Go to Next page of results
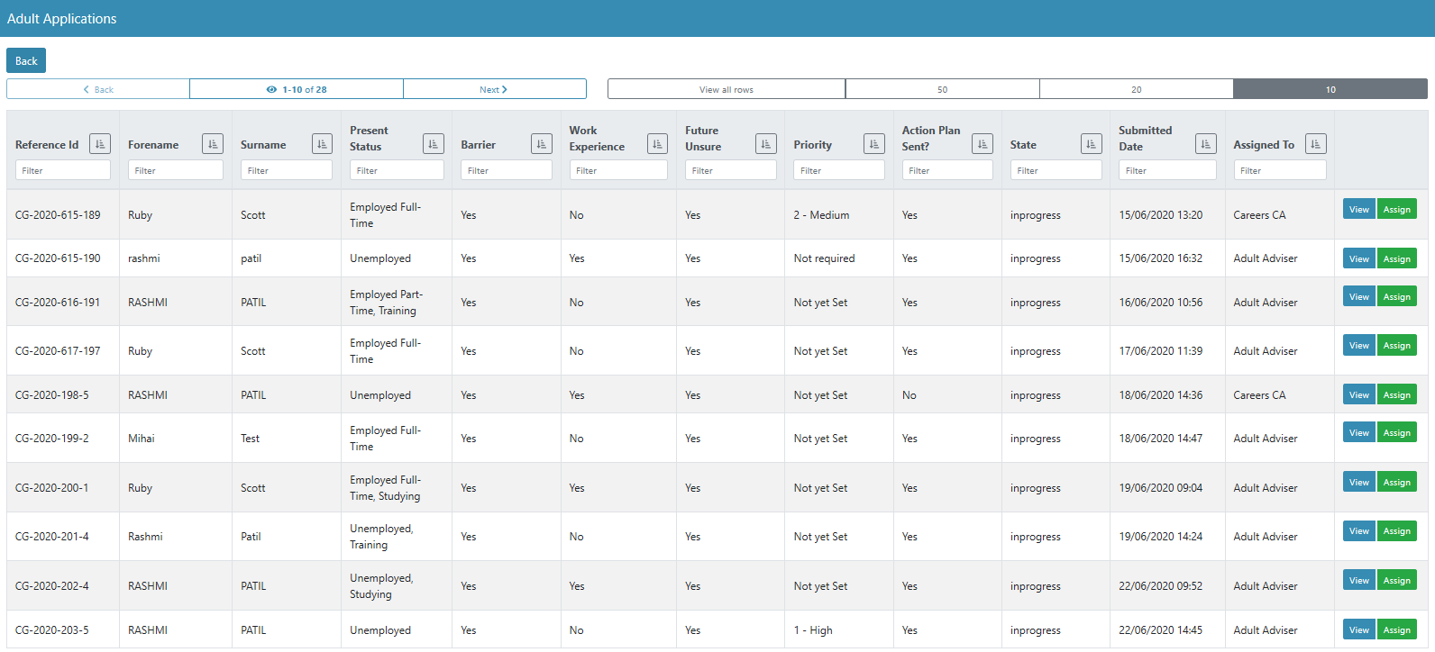Screen dimensions: 1435x652 pyautogui.click(x=495, y=89)
